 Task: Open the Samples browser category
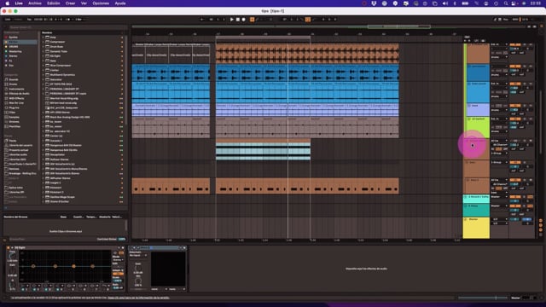pos(15,118)
